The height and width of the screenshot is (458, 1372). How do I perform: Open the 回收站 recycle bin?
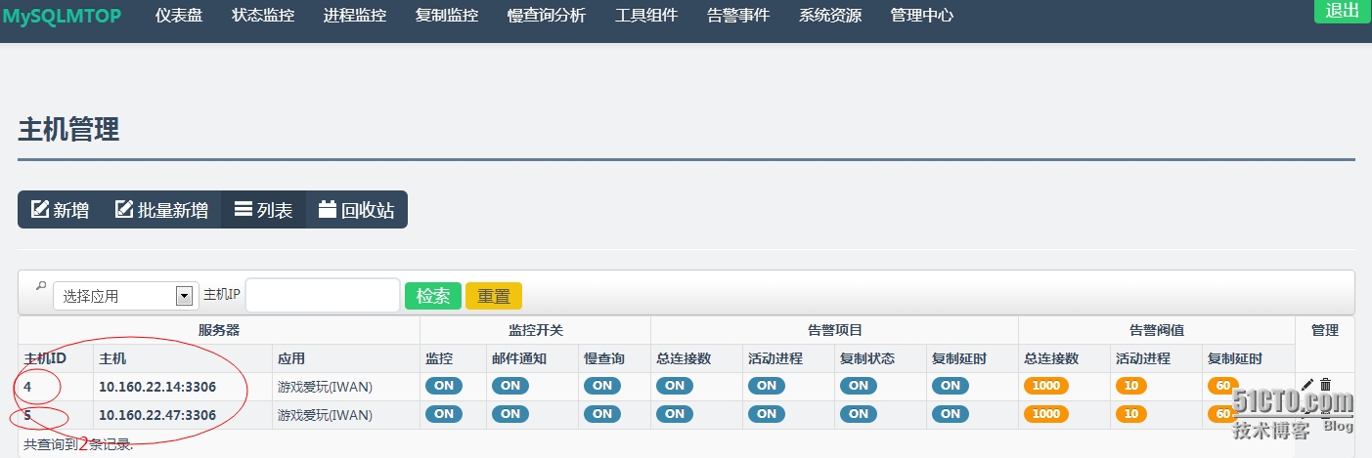357,209
